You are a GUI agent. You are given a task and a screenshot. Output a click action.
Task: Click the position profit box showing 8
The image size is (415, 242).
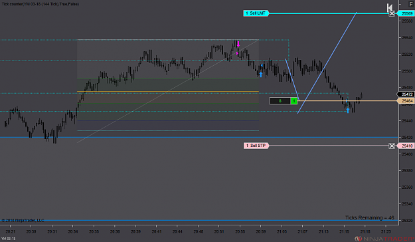pyautogui.click(x=280, y=101)
